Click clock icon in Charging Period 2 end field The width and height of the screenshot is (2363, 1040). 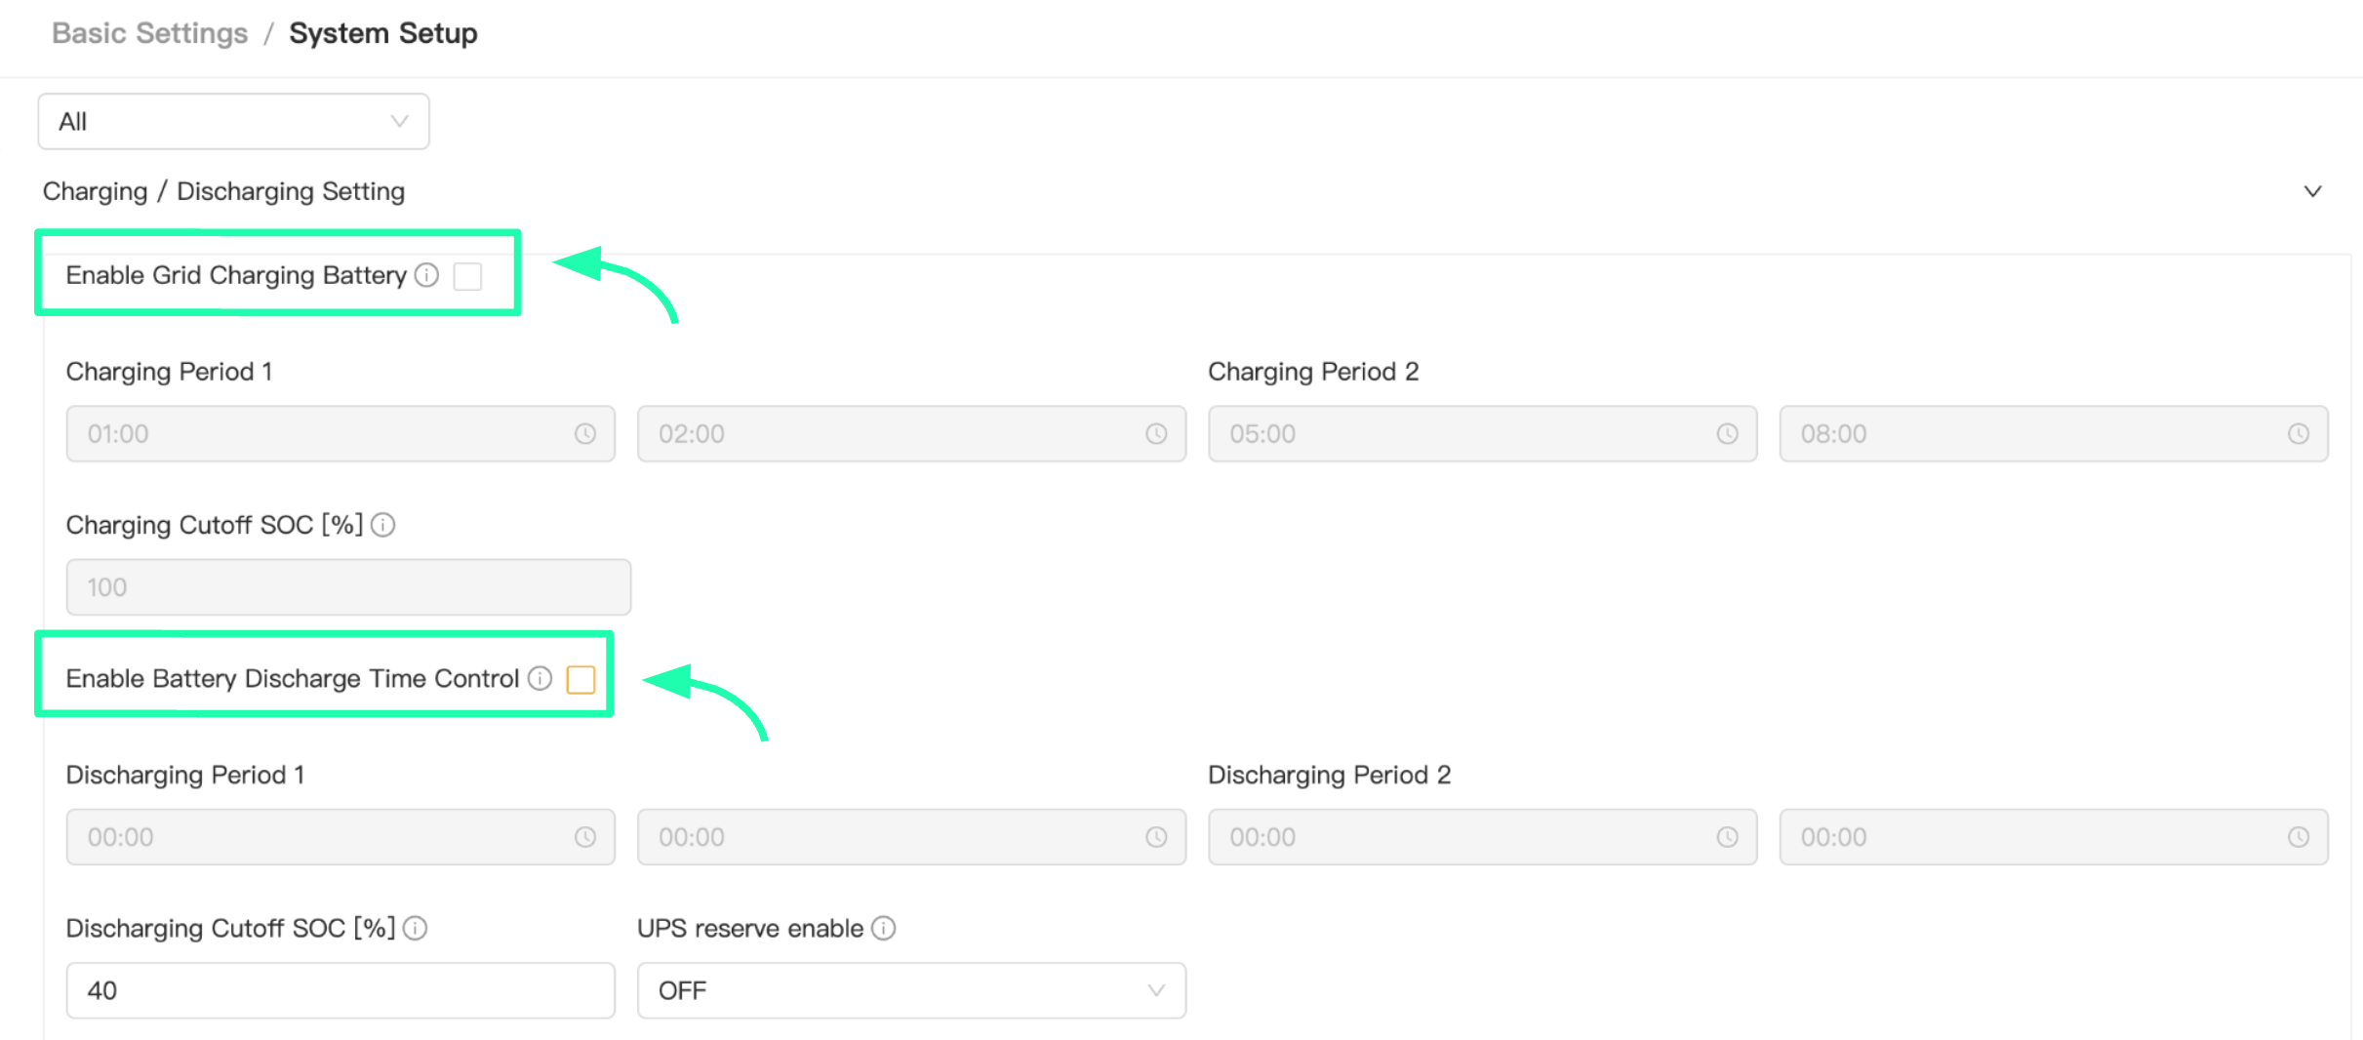click(x=2299, y=433)
